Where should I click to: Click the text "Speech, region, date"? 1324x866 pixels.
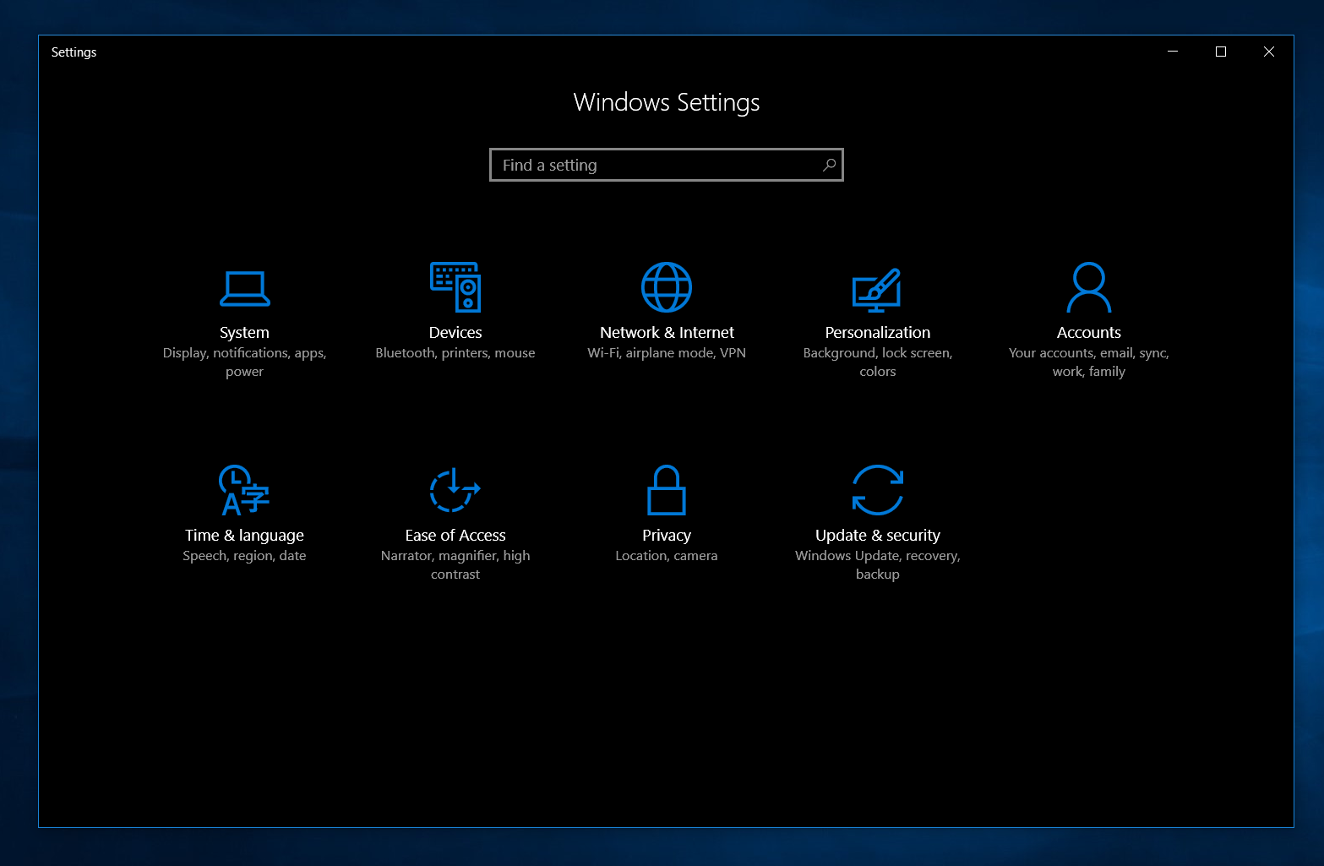[244, 556]
